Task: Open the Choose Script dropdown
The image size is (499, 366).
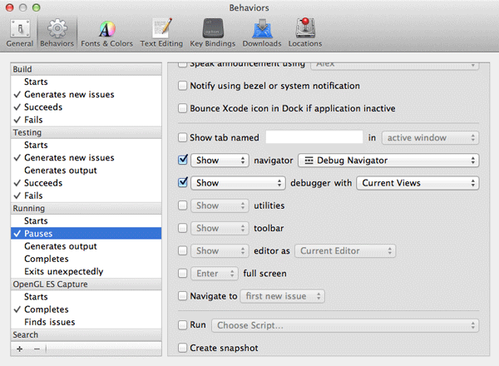Action: (x=345, y=325)
